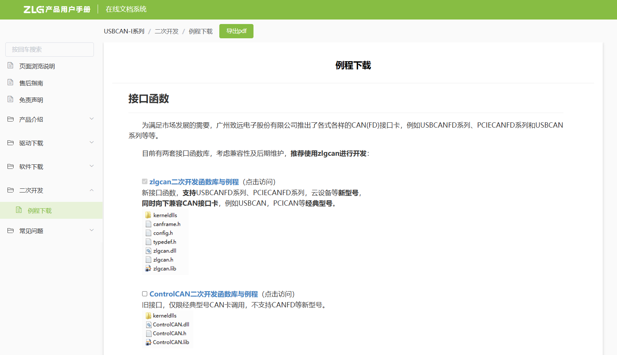
Task: Click the ControlCAN file list image
Action: click(x=167, y=329)
